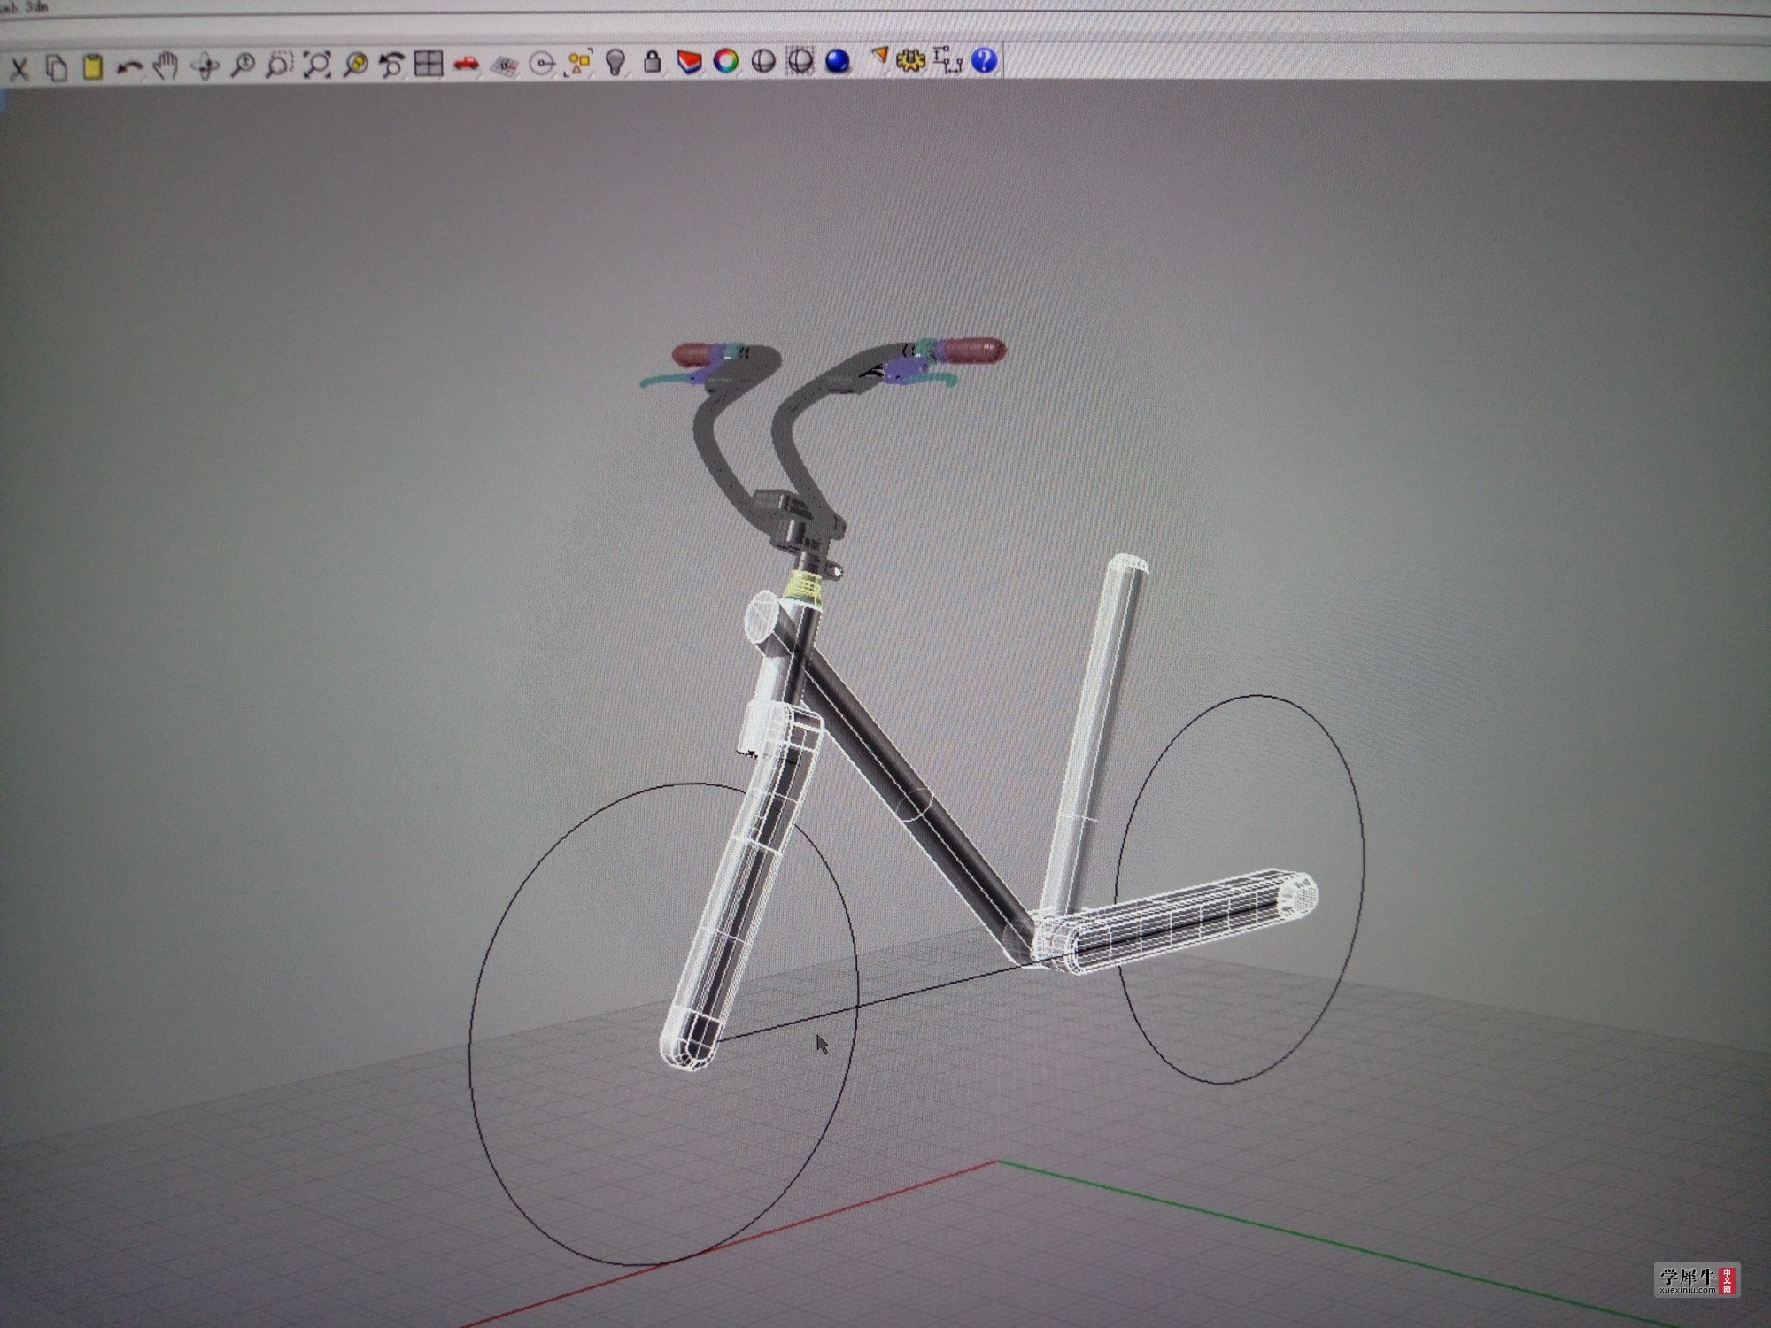Open the Select Objects shapes icon

coord(578,63)
